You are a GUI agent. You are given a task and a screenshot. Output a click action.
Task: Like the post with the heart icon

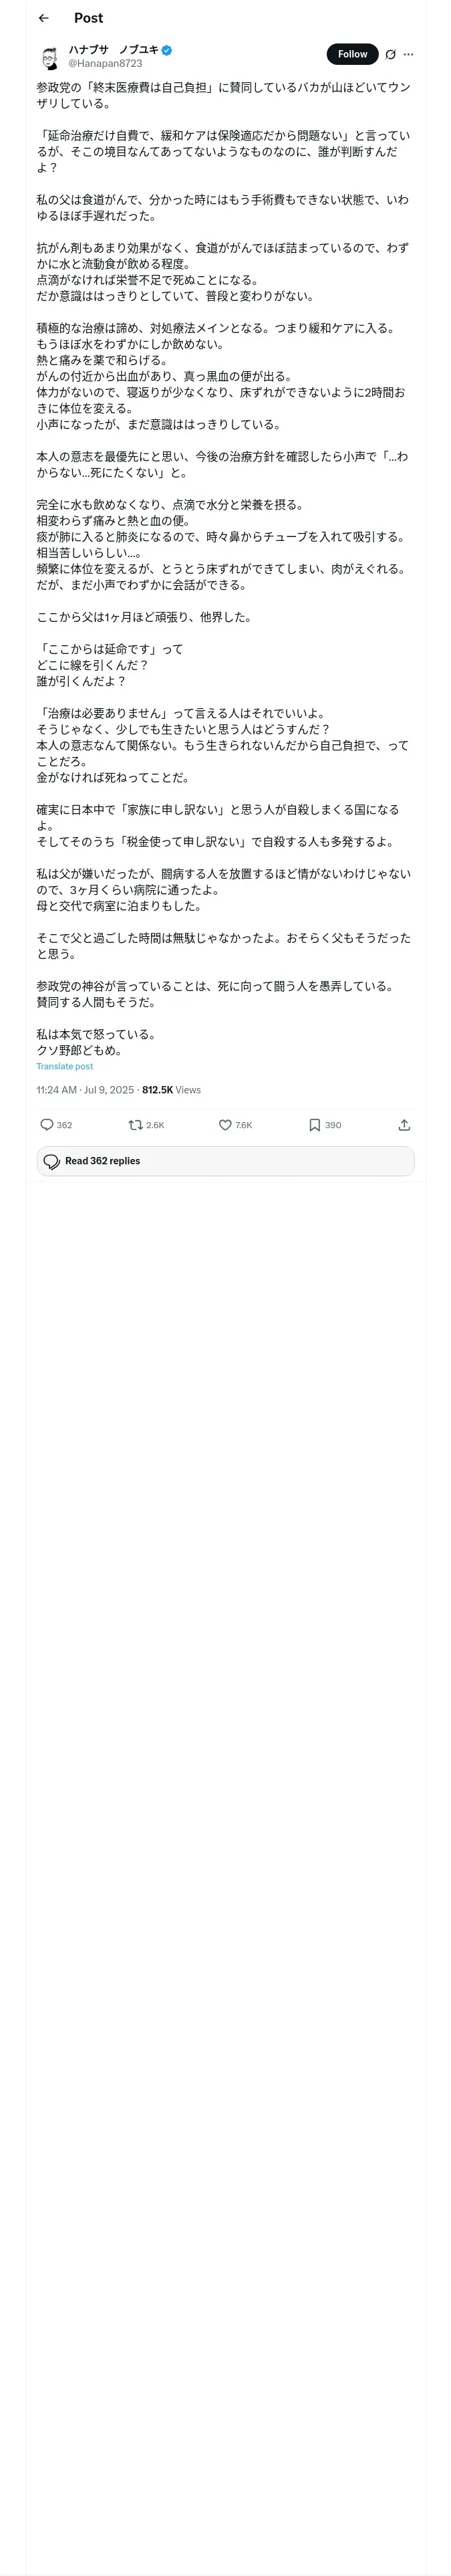225,1125
